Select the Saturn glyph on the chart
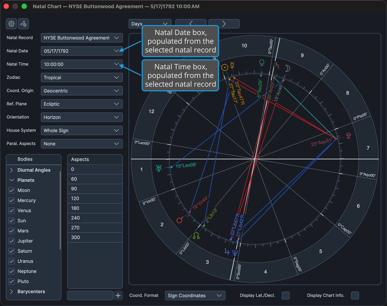387x306 pixels. click(277, 65)
